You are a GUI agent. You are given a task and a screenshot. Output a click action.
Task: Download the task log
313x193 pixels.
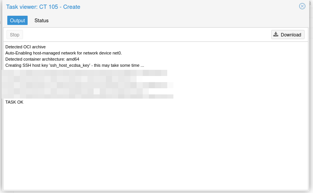click(x=287, y=35)
